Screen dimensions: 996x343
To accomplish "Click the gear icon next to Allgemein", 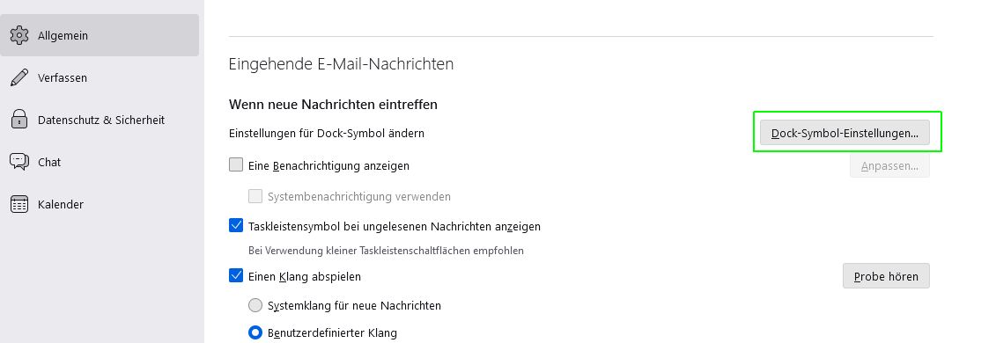I will [19, 35].
